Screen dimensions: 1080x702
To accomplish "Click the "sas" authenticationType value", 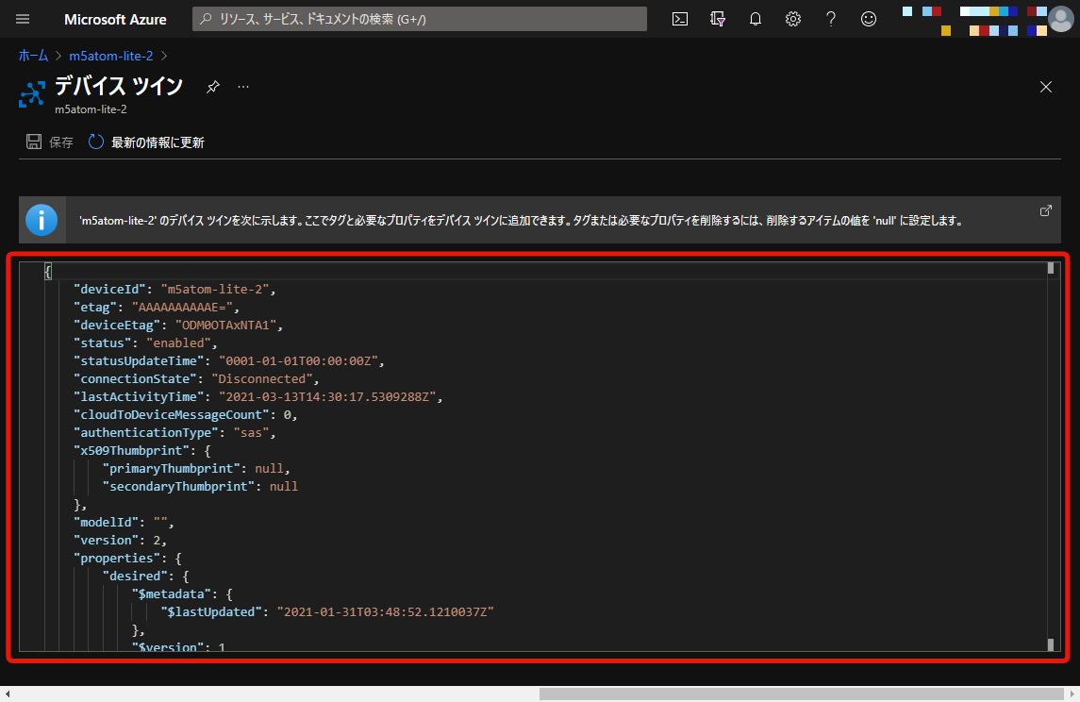I will pos(252,433).
